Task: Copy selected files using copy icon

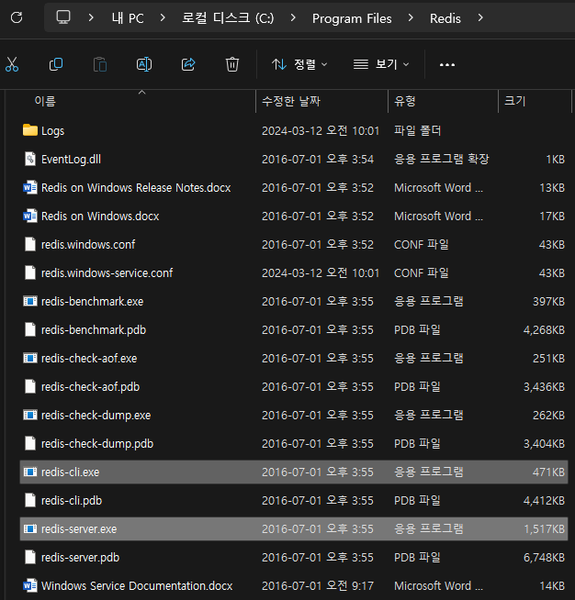Action: [x=56, y=64]
